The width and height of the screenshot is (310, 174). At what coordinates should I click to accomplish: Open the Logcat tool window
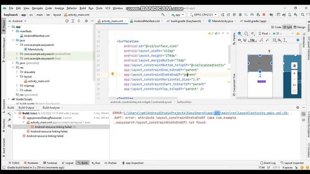pyautogui.click(x=68, y=163)
